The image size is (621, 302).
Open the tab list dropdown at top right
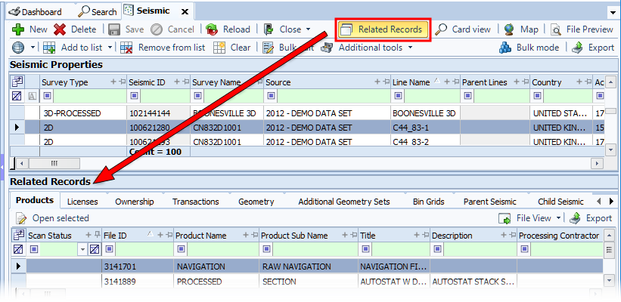tap(613, 12)
